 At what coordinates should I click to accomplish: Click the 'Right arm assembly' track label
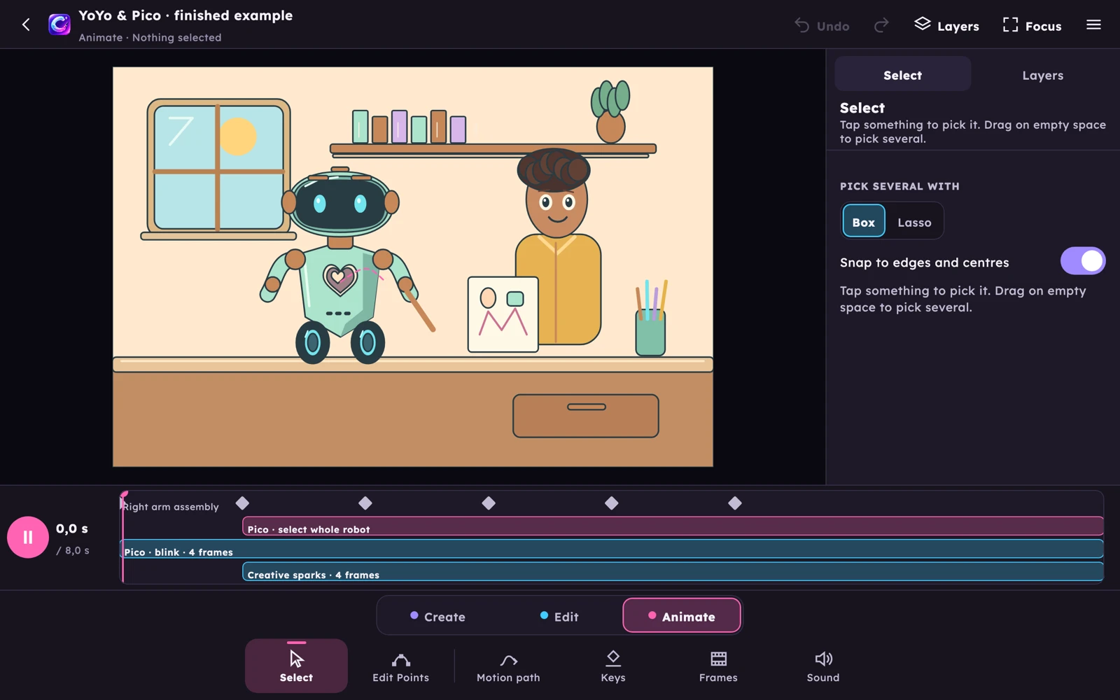[171, 507]
